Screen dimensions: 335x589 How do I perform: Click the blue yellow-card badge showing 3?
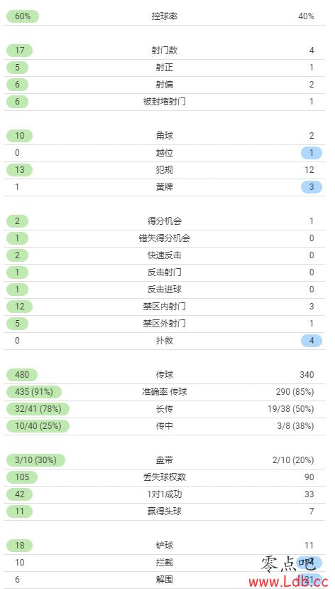[x=312, y=187]
